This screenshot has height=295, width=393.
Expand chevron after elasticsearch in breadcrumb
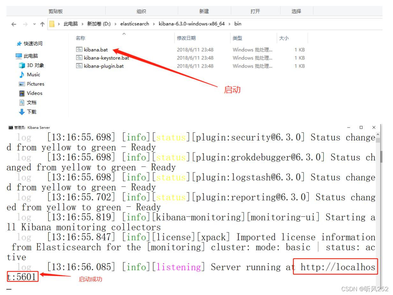point(154,24)
